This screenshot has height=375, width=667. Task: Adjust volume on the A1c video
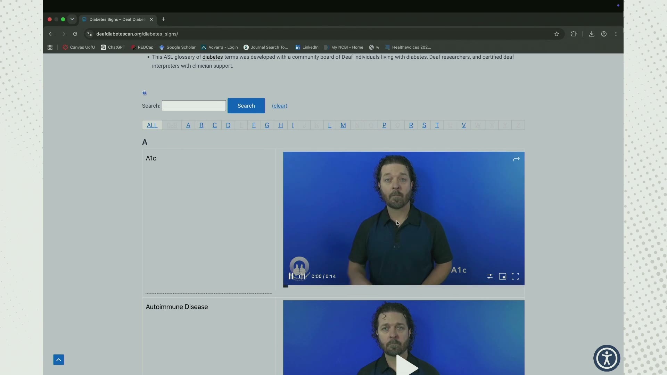point(303,276)
